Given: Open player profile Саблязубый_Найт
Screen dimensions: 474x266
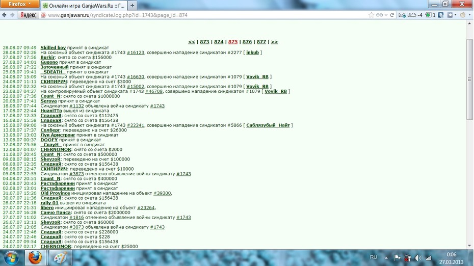Looking at the screenshot, I should [x=268, y=125].
